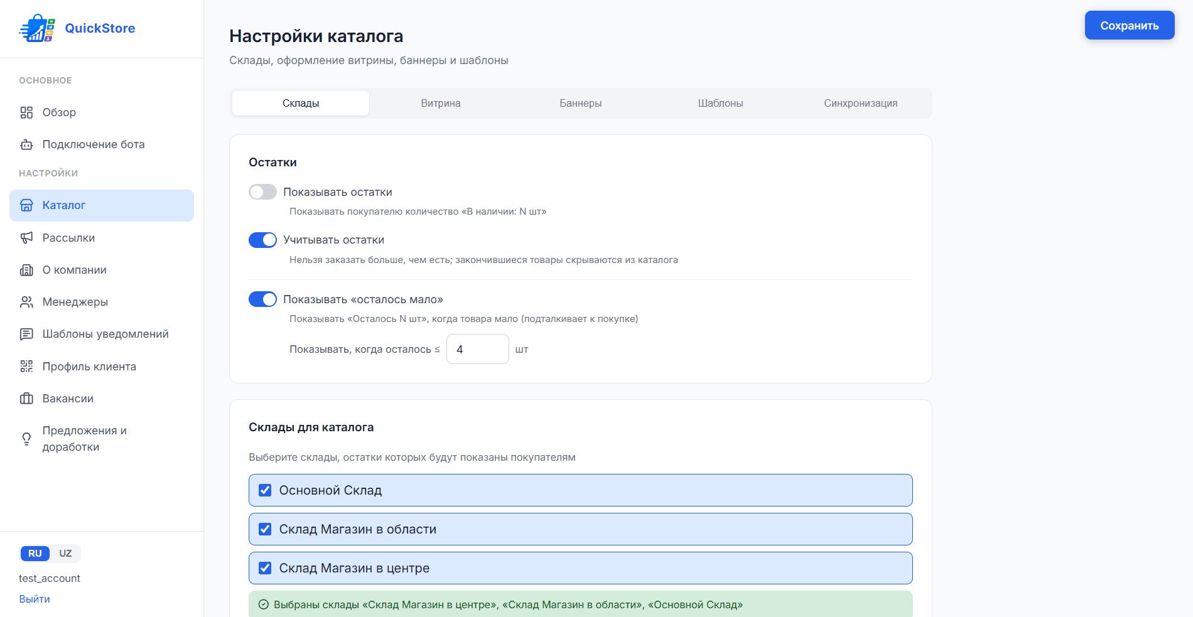Viewport: 1193px width, 617px height.
Task: Select the RU language button
Action: (35, 554)
